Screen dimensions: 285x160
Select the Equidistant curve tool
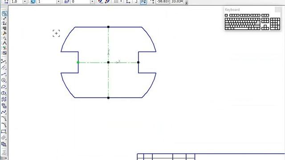(4, 144)
